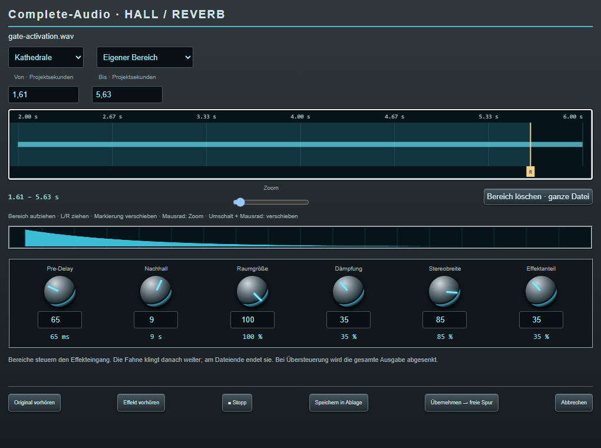Click the Nachhall knob
Viewport: 601px width, 448px height.
pyautogui.click(x=156, y=291)
